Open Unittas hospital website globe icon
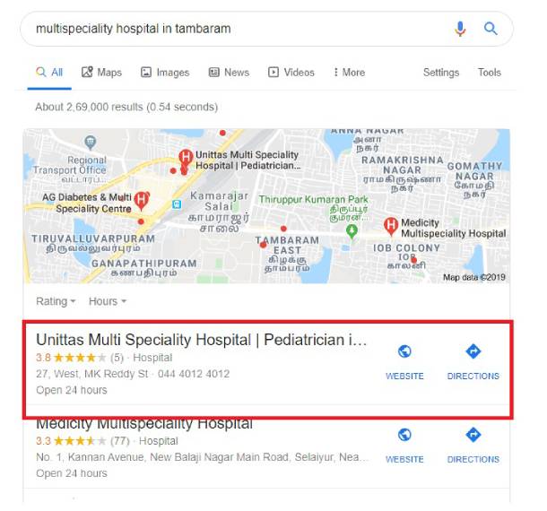 pyautogui.click(x=404, y=351)
